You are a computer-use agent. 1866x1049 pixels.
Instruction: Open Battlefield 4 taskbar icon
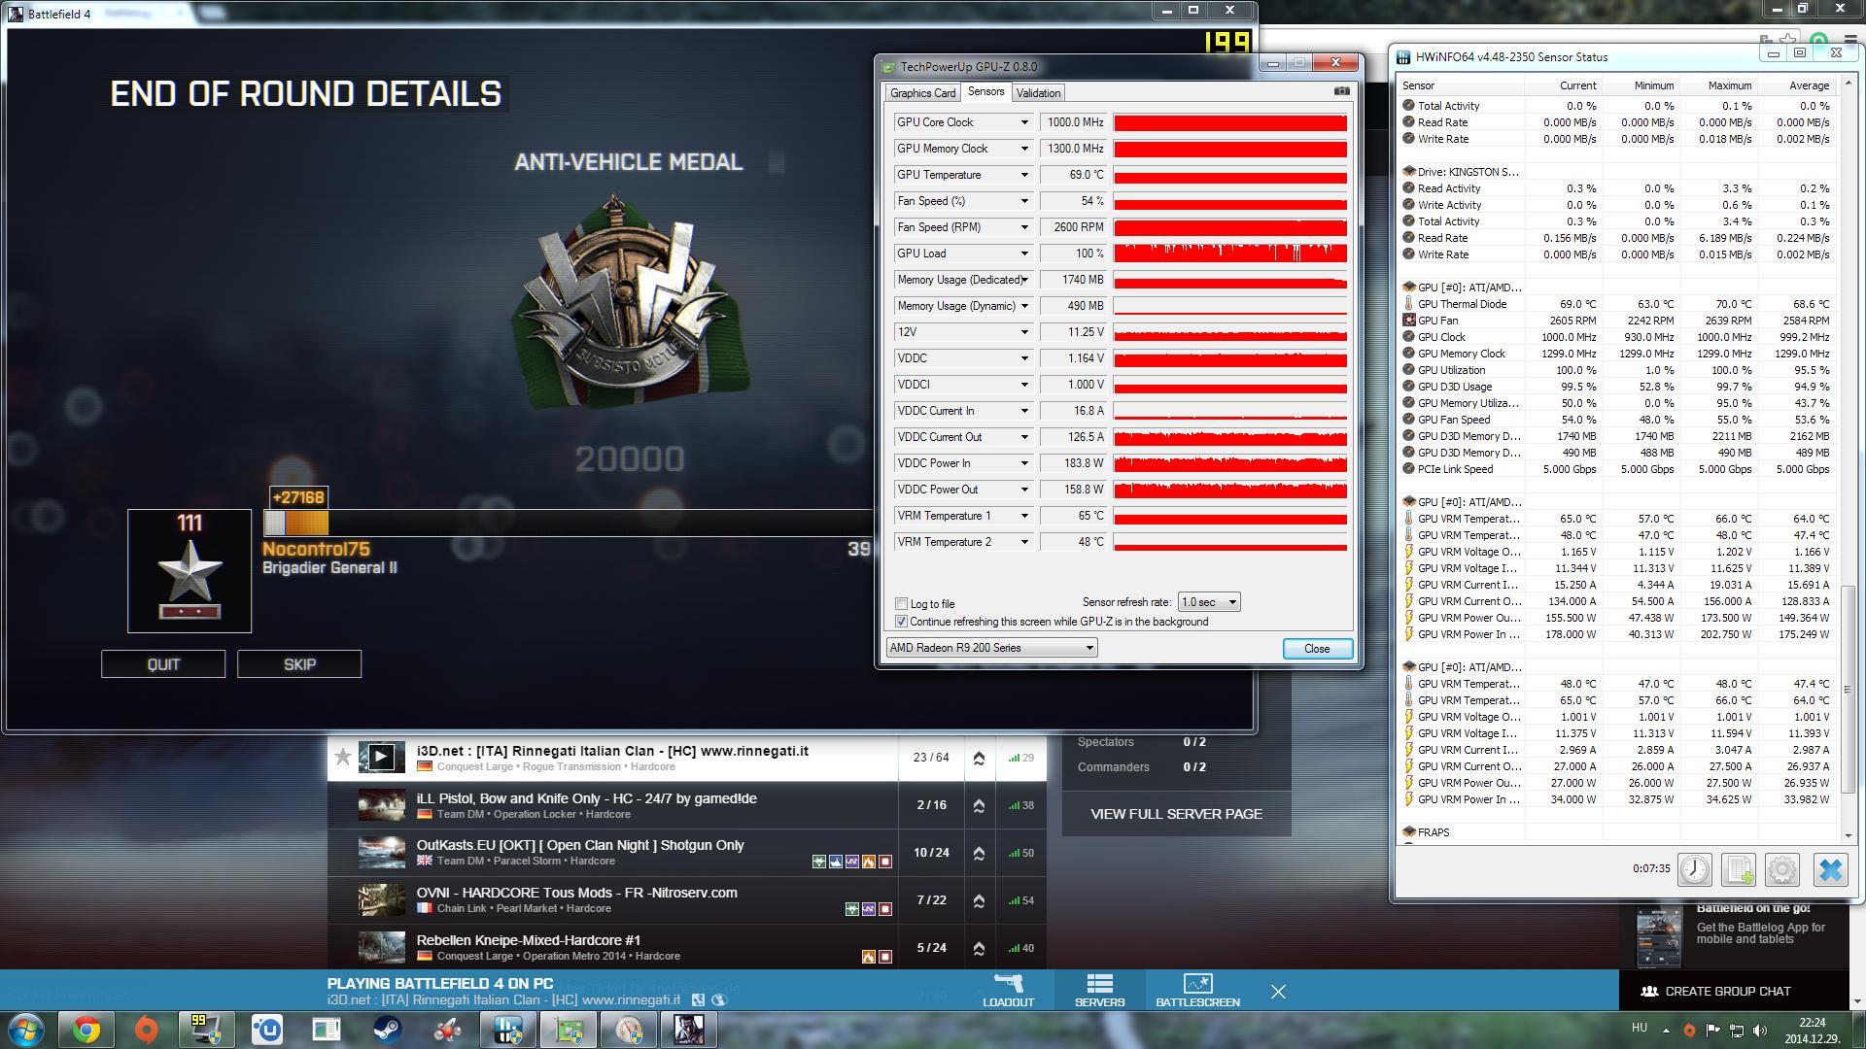point(688,1030)
